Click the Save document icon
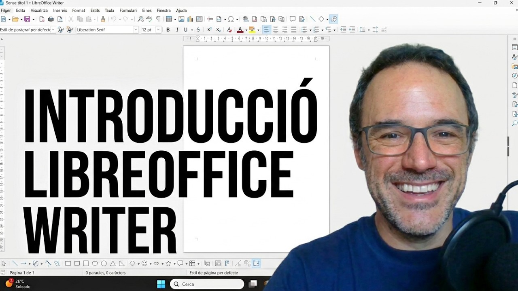Viewport: 518px width, 291px height. (x=27, y=19)
